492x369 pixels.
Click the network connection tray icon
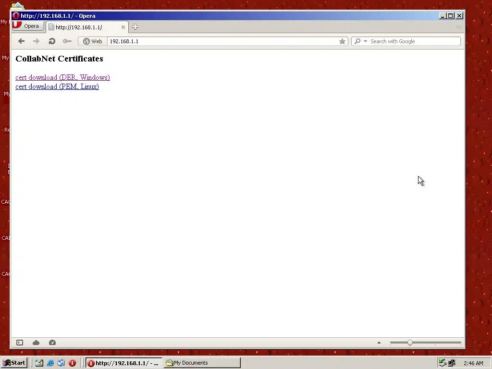(452, 363)
